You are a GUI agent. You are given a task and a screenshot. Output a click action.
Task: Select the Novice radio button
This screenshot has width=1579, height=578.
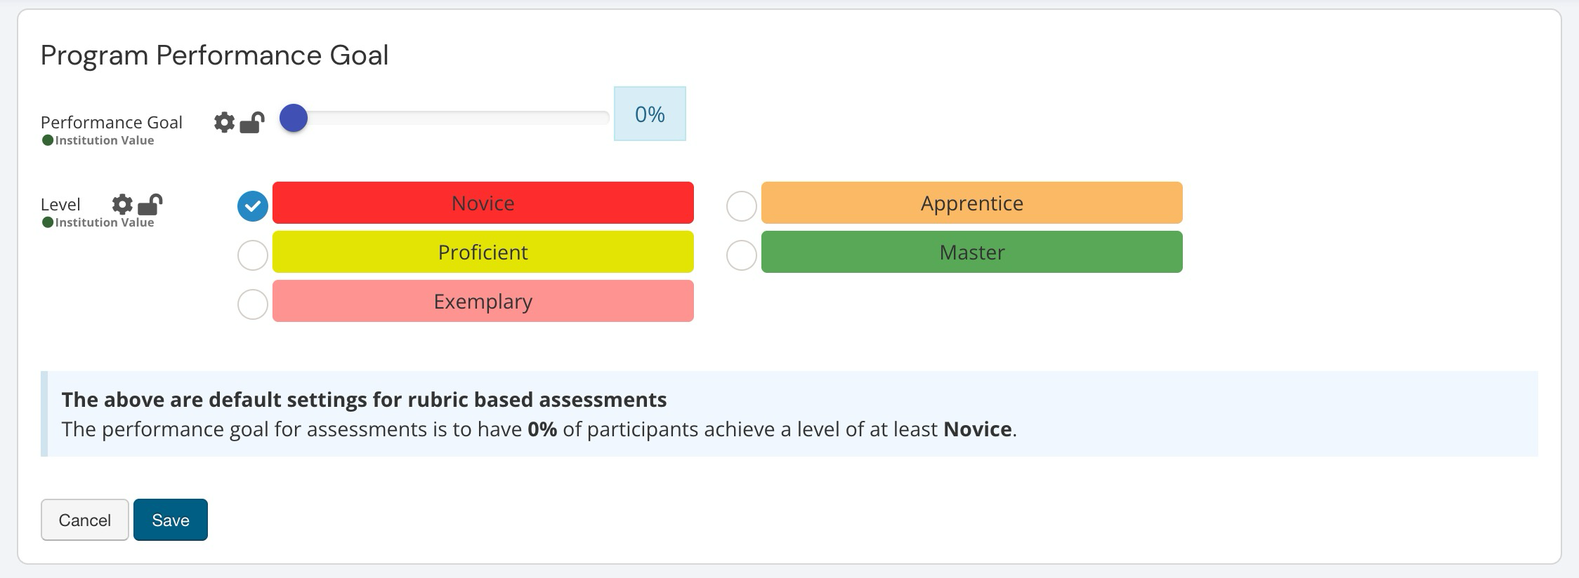coord(253,206)
